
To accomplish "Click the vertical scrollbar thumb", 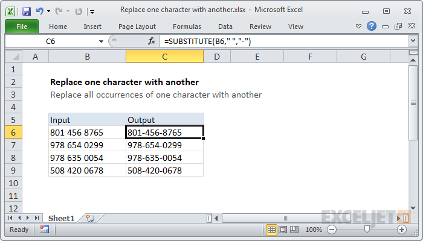I will click(x=413, y=102).
